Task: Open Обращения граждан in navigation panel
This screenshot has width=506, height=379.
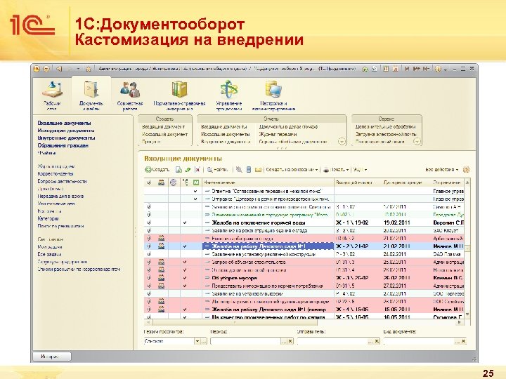Action: tap(63, 145)
